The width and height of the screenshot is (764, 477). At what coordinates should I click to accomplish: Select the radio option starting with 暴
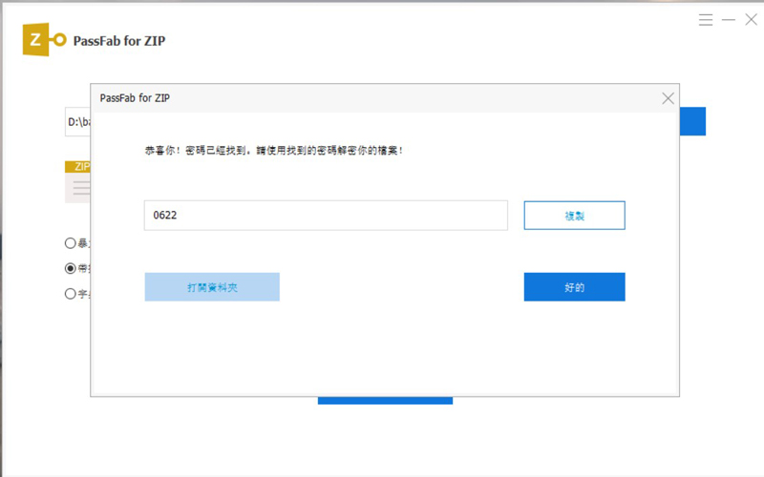coord(70,243)
